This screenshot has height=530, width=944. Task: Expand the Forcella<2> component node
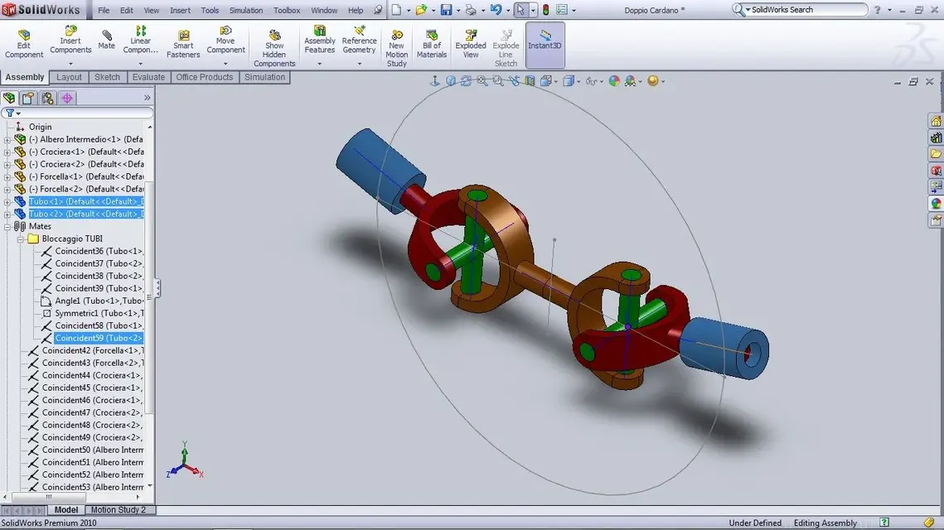[x=7, y=189]
